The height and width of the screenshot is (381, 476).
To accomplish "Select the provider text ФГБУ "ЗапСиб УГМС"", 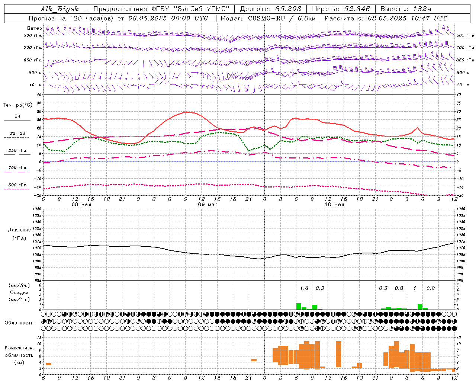I will tap(190, 9).
